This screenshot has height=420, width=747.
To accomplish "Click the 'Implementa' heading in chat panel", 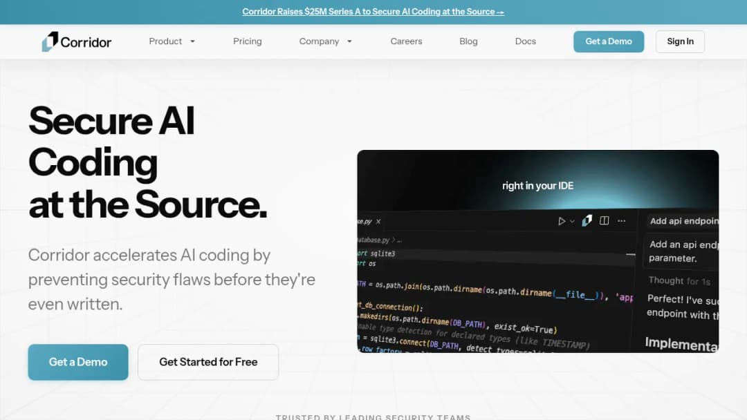I will click(682, 344).
